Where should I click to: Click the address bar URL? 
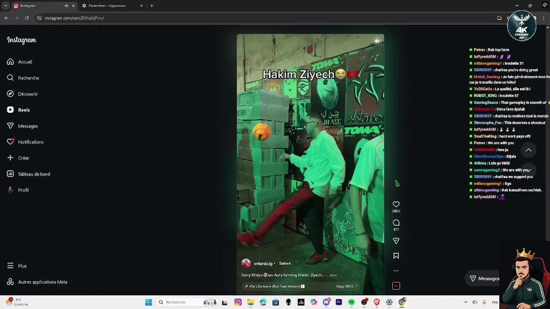coord(74,18)
